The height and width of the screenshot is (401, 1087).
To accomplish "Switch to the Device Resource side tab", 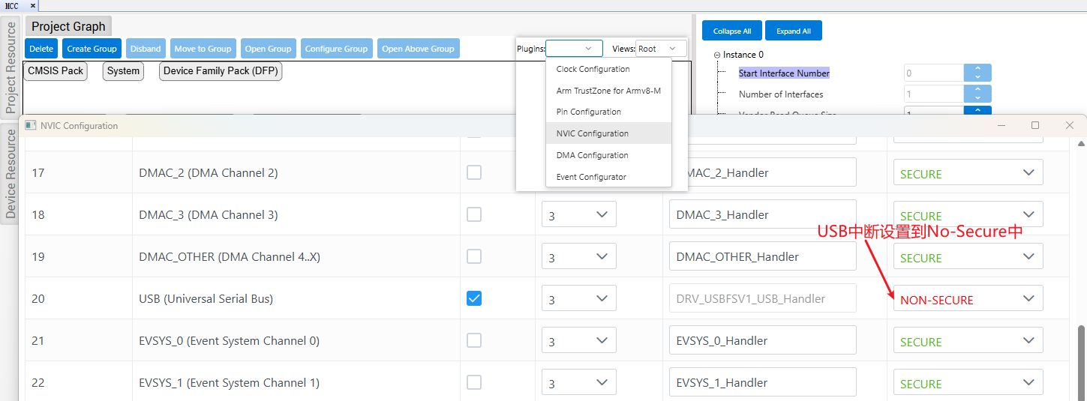I will click(x=11, y=173).
